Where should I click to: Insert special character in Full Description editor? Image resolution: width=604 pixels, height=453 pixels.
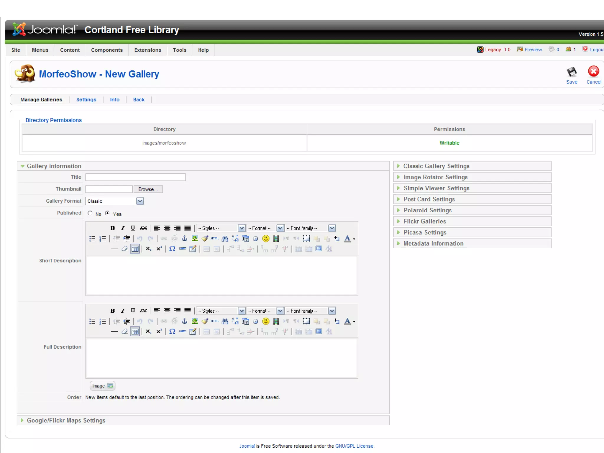pos(172,331)
